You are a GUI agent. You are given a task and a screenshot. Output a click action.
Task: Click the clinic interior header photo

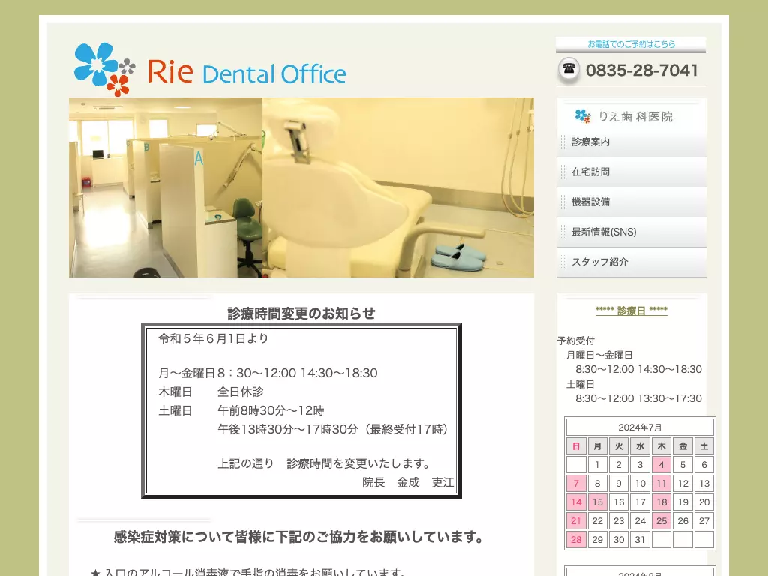(x=301, y=187)
